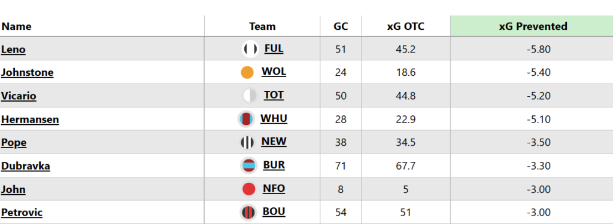Viewport: 613px width, 224px height.
Task: Click the Team column header
Action: tap(262, 26)
